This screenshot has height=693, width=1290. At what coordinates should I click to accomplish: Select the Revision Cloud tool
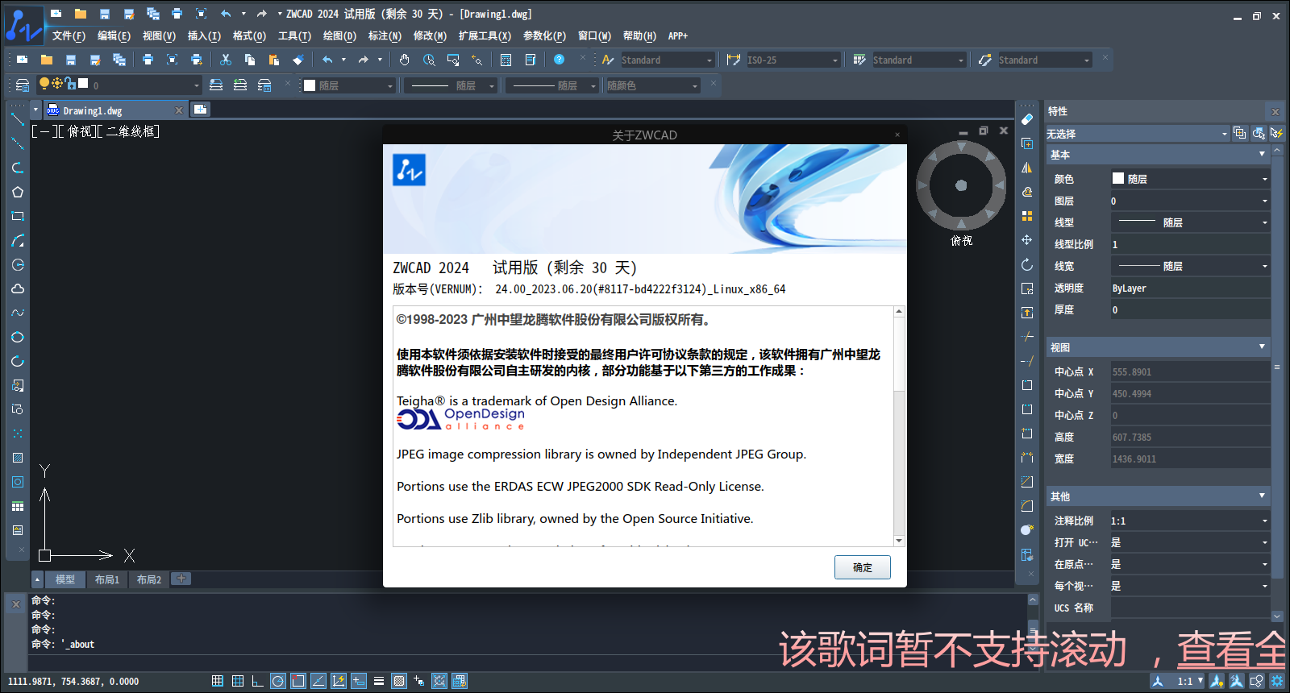[x=17, y=288]
